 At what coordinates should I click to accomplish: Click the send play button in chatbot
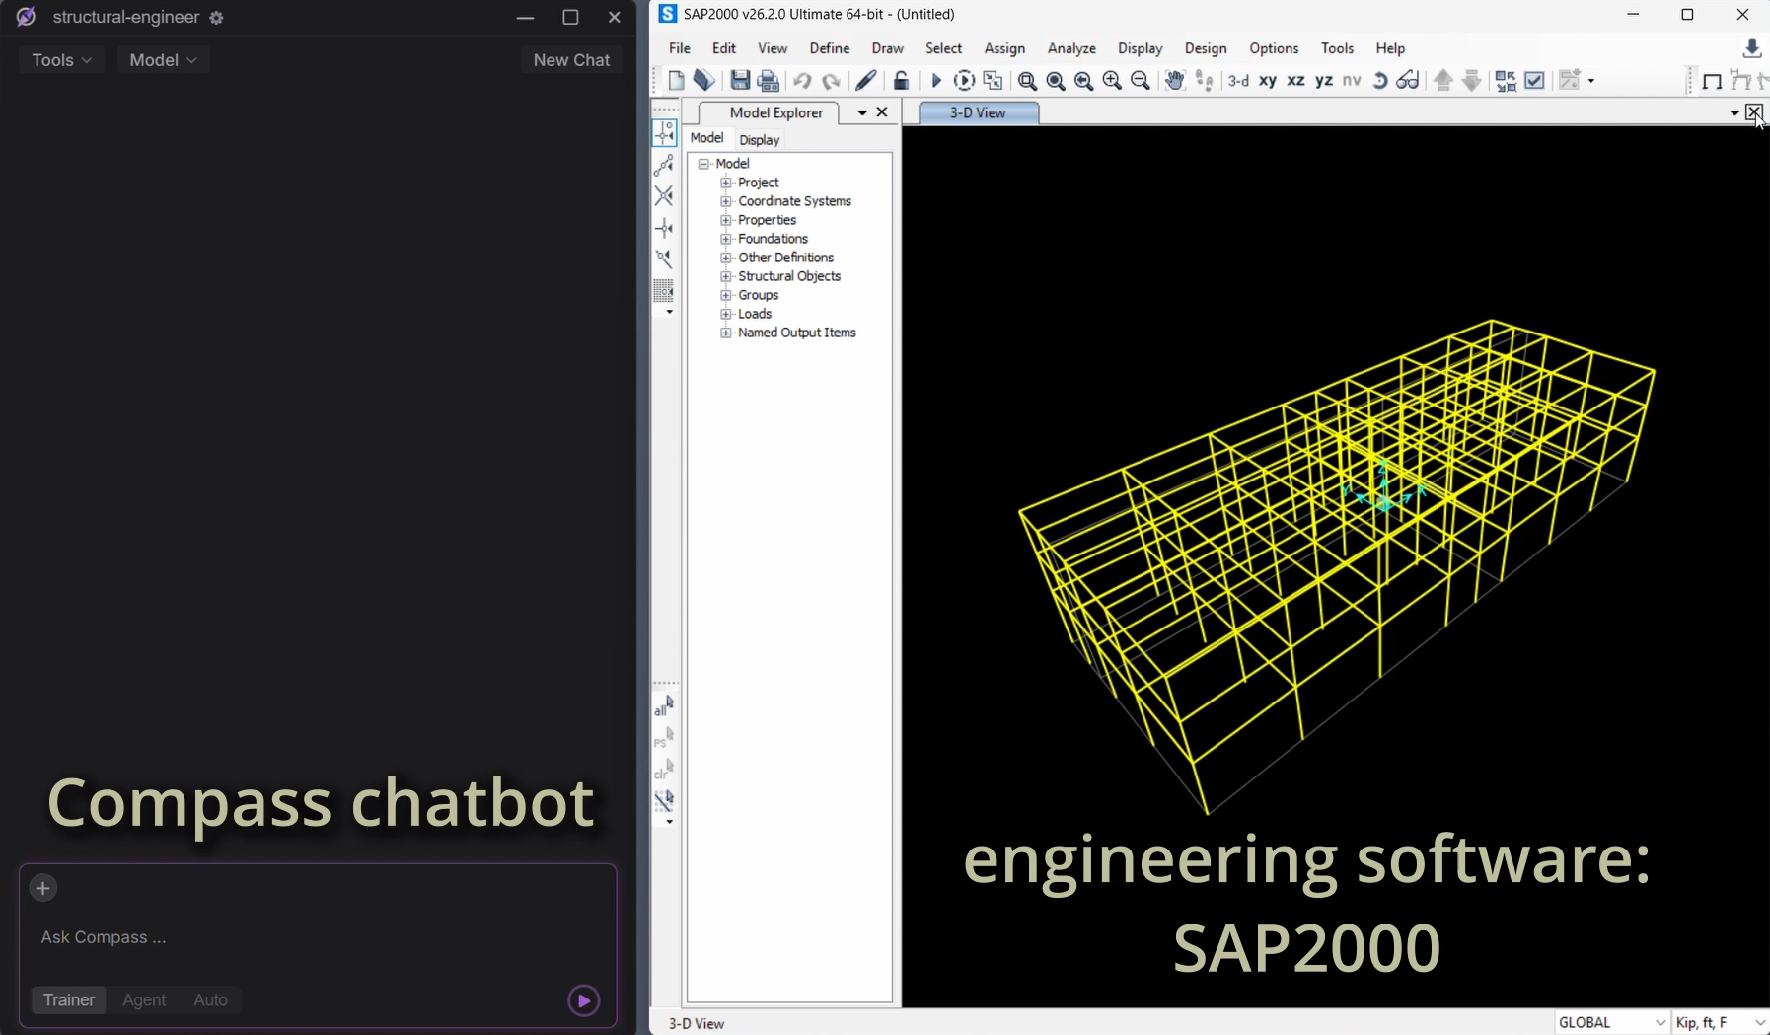(584, 1000)
